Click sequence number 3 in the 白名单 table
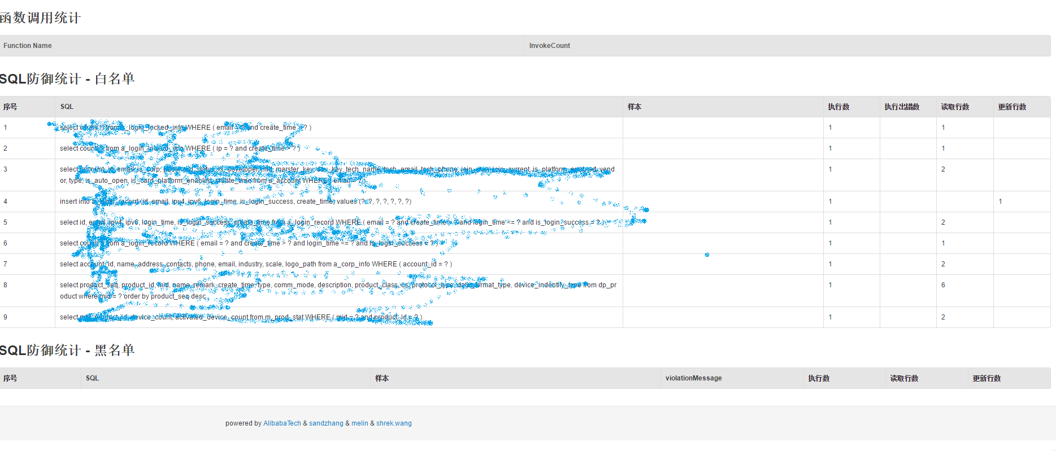The height and width of the screenshot is (451, 1056). click(6, 169)
